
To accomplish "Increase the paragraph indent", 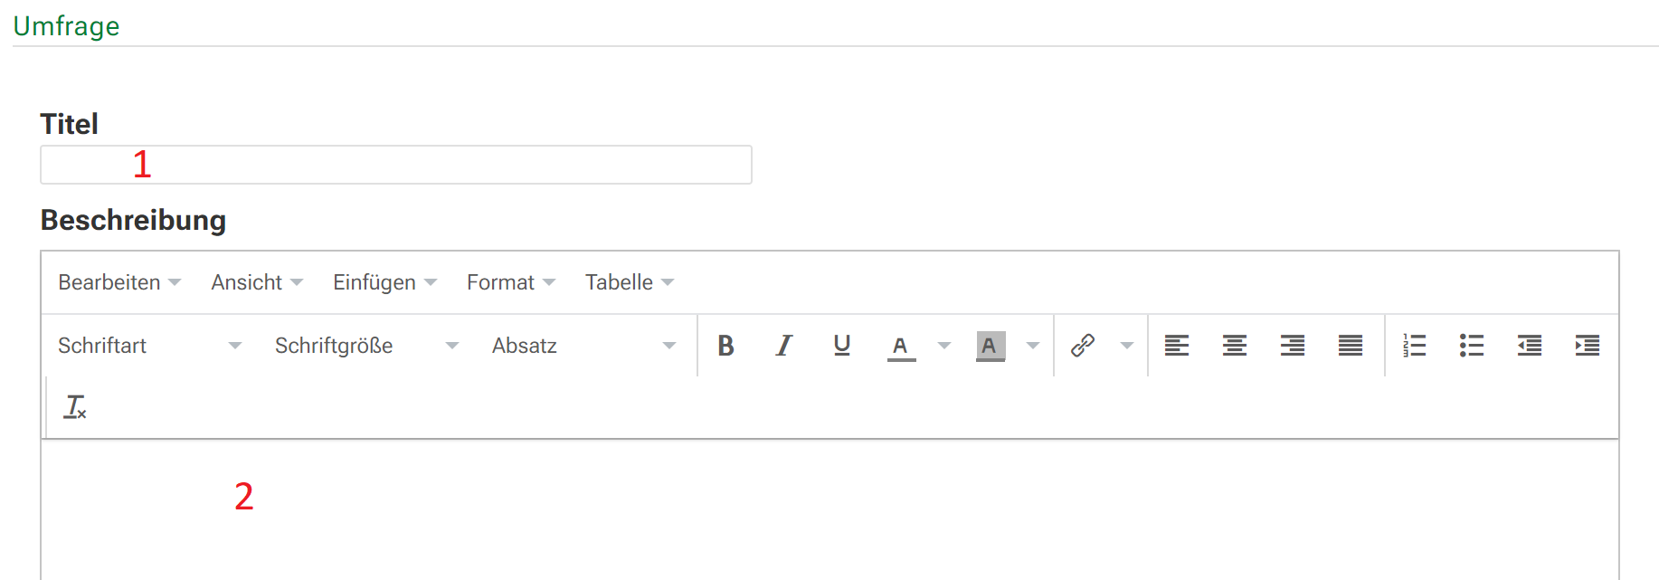I will pyautogui.click(x=1588, y=346).
